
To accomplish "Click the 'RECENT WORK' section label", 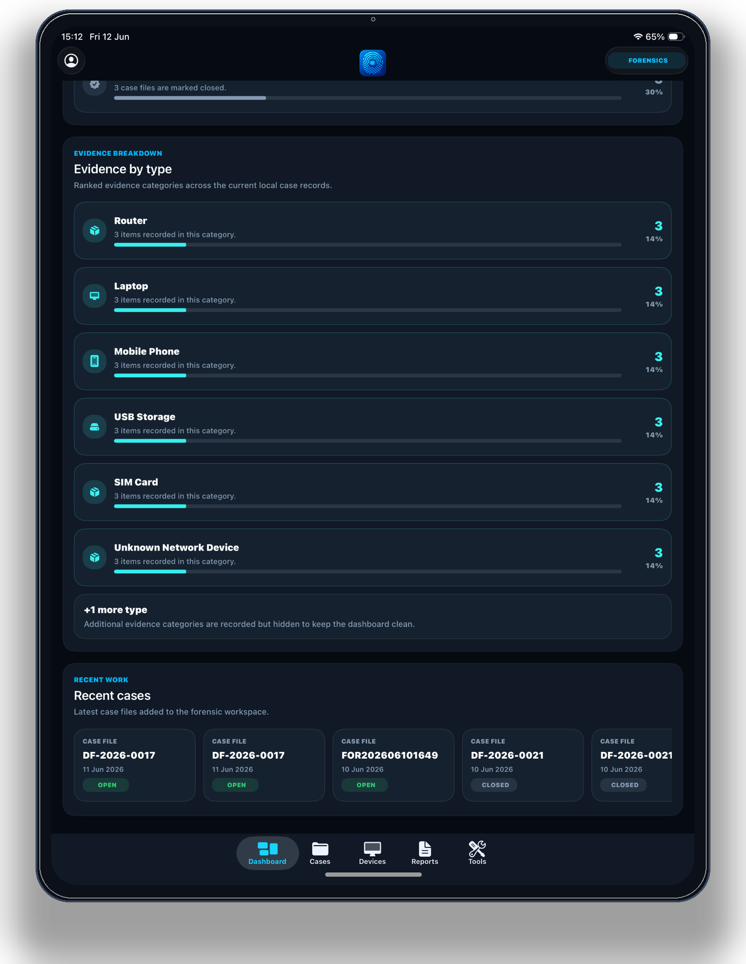I will tap(101, 680).
